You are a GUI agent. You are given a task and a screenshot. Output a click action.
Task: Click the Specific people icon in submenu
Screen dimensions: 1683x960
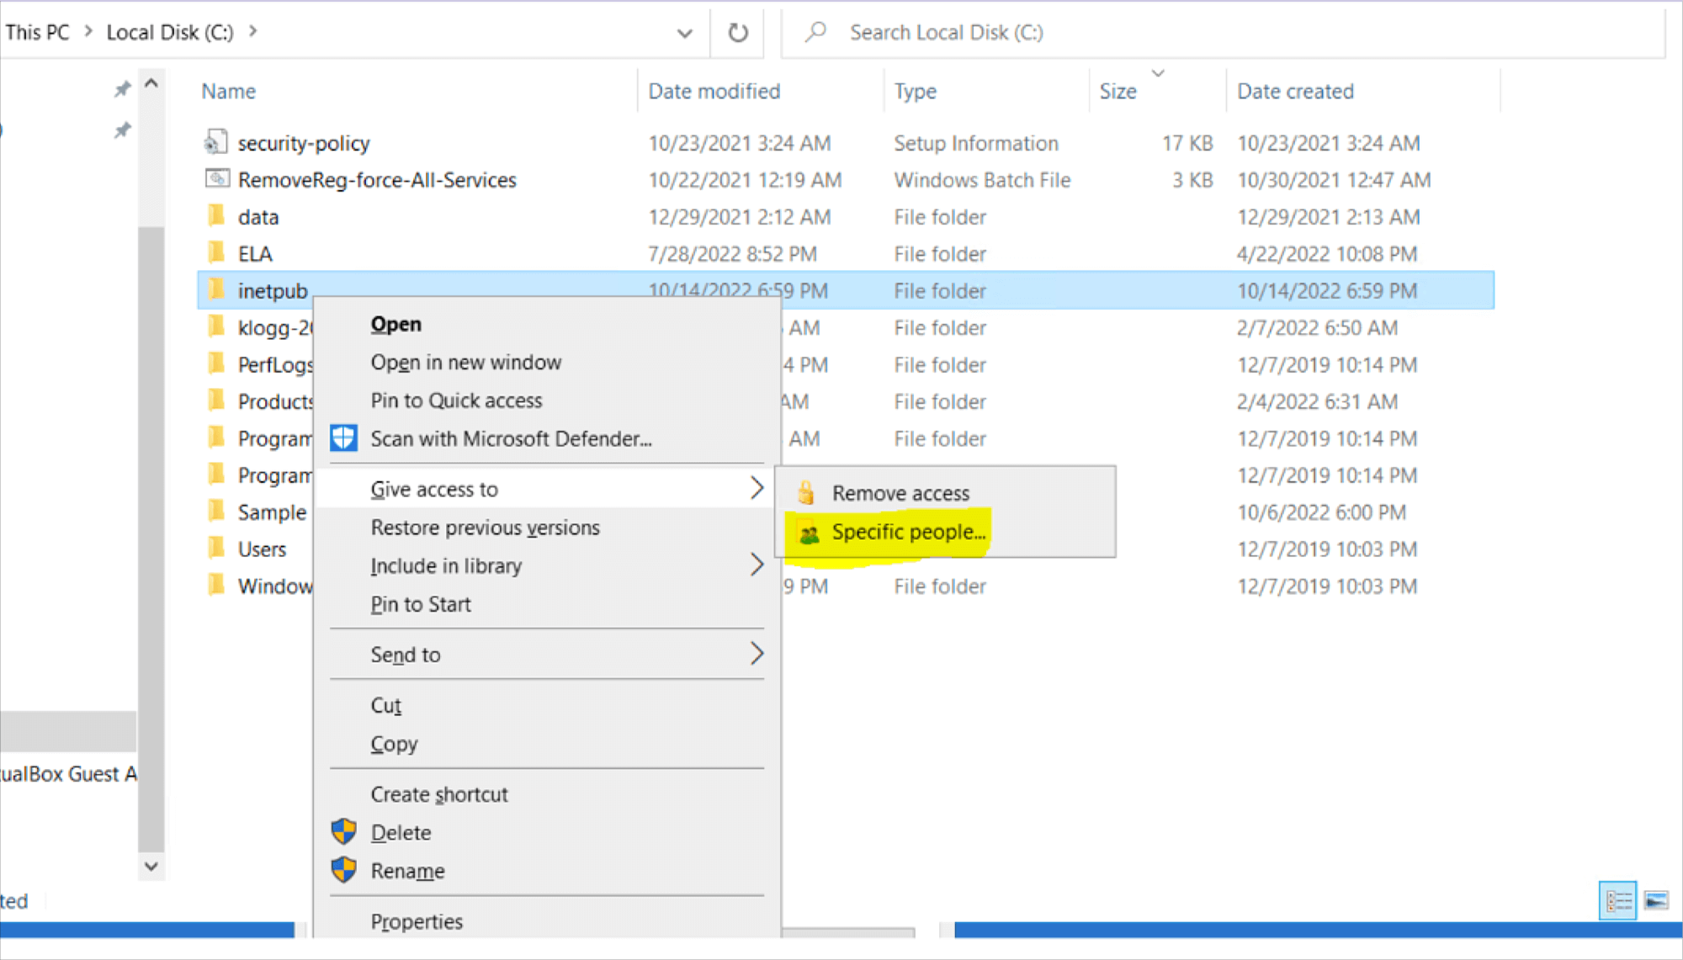[810, 531]
